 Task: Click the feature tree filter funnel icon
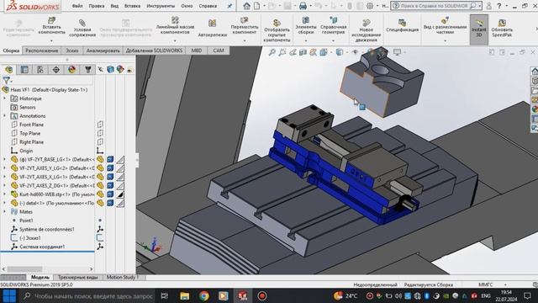pos(7,81)
